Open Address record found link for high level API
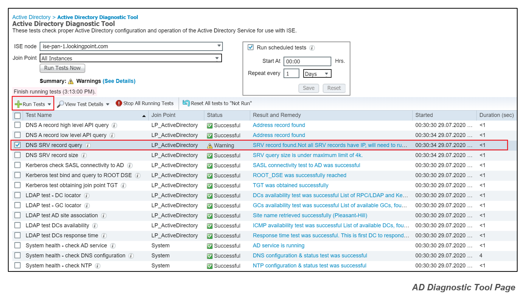 click(279, 125)
